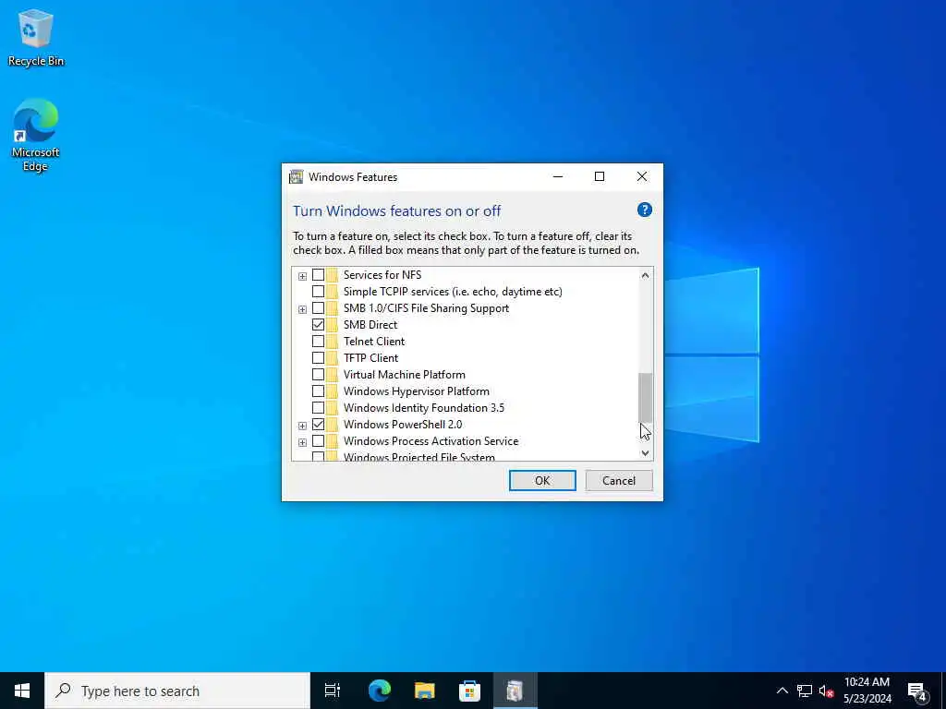Screen dimensions: 946x709
Task: Turn on the TFTP Client checkbox
Action: coord(318,357)
